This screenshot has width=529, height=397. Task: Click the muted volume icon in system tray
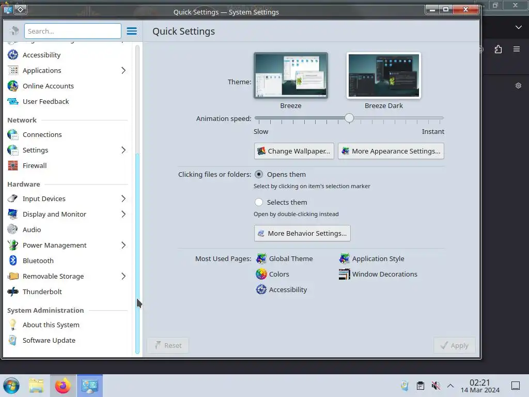(436, 386)
